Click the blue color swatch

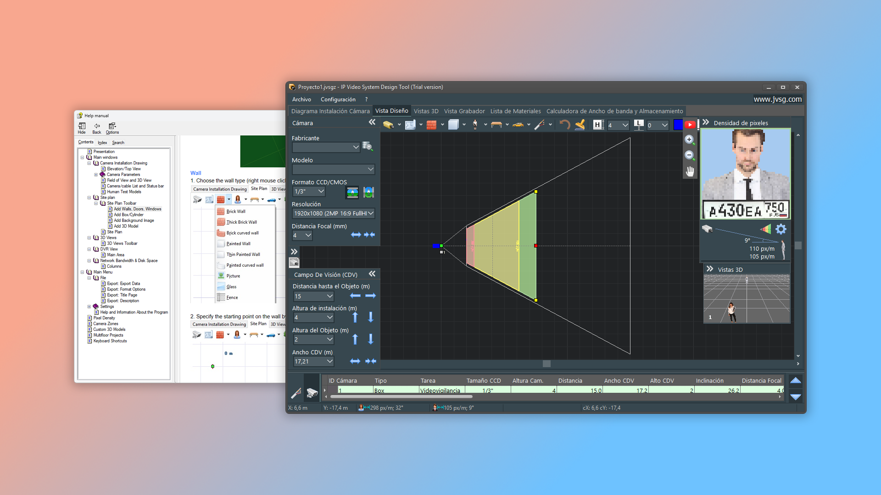(678, 125)
